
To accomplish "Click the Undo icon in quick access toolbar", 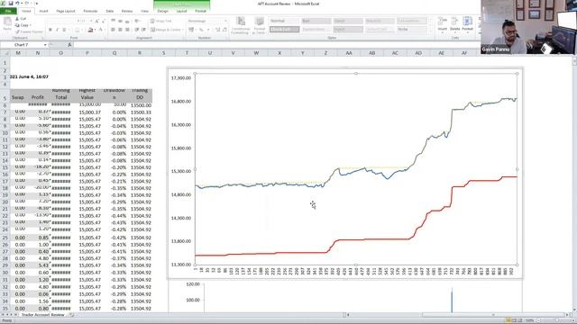I will pyautogui.click(x=17, y=4).
